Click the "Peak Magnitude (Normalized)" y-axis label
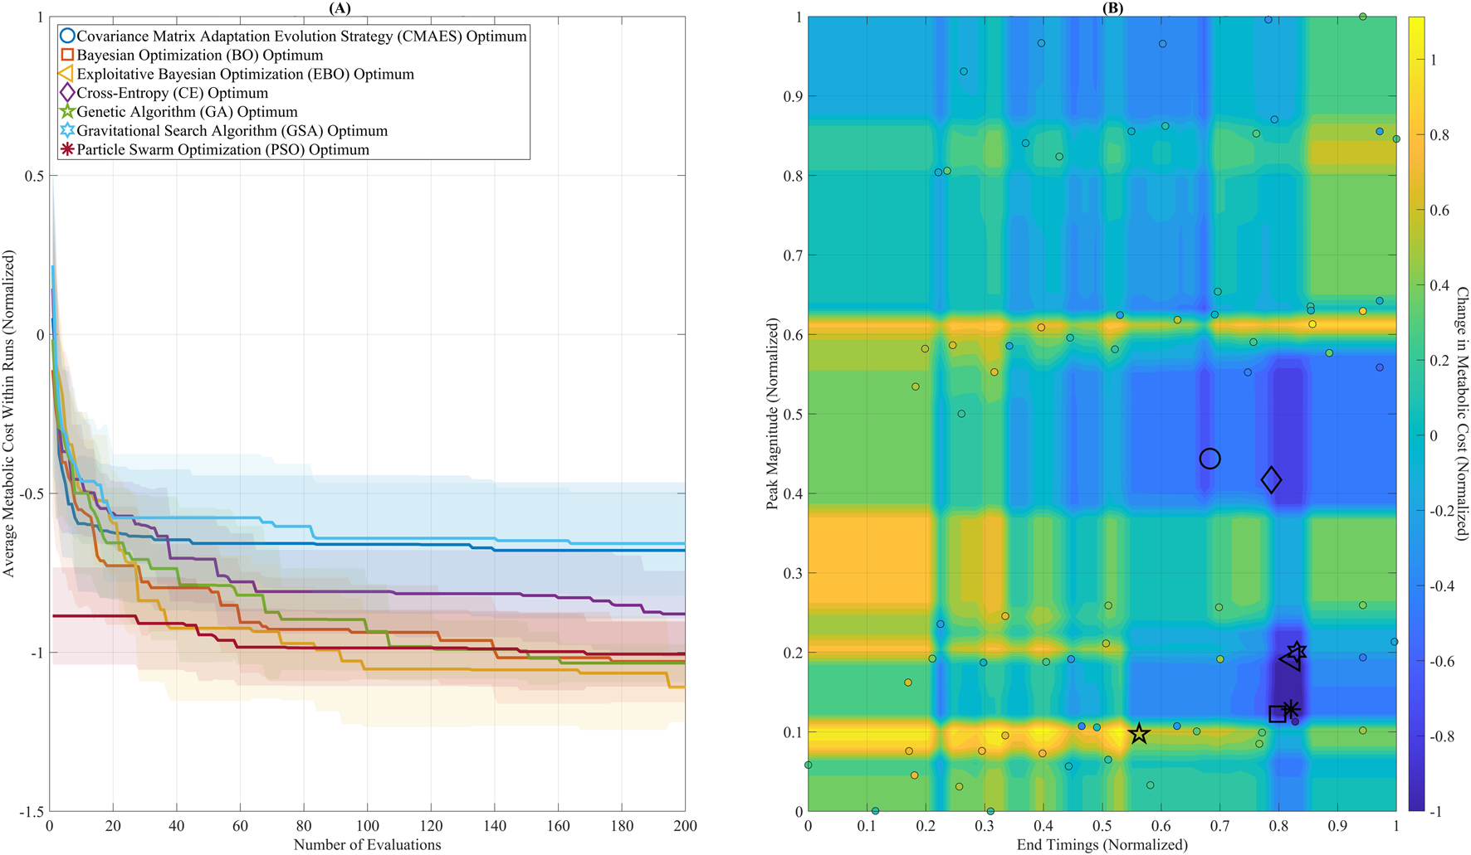Image resolution: width=1471 pixels, height=855 pixels. (773, 413)
